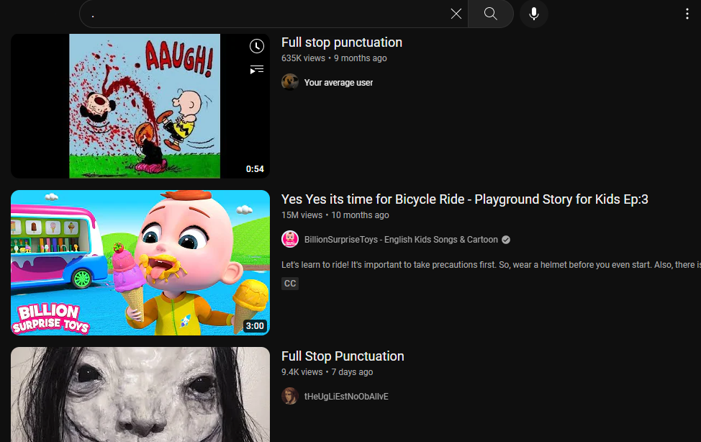Viewport: 701px width, 442px height.
Task: Open the tHeUgLiEstNoObAlIvE channel avatar
Action: point(290,397)
